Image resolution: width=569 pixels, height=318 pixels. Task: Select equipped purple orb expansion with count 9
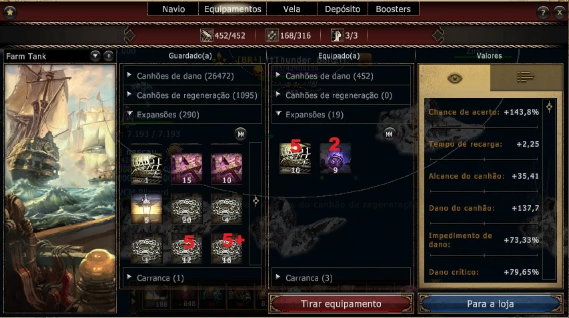(336, 159)
